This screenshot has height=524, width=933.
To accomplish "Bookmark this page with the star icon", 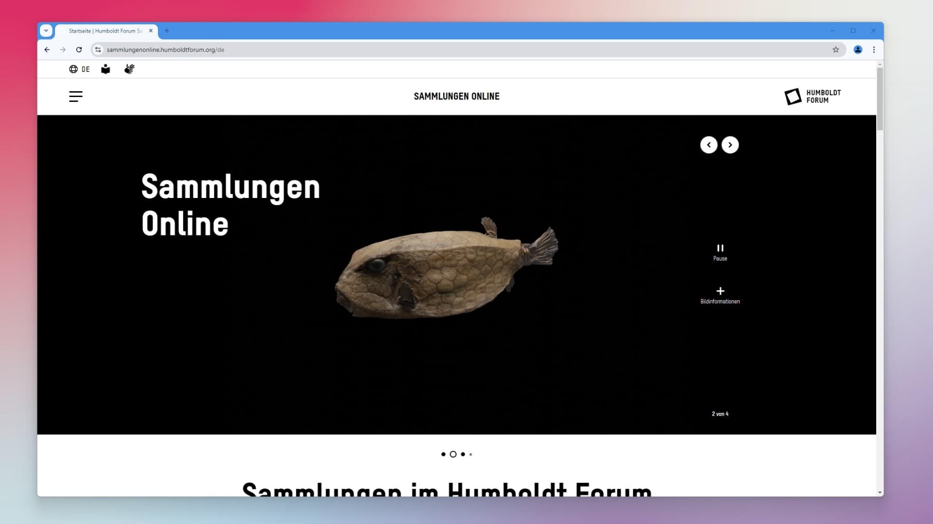I will tap(836, 49).
